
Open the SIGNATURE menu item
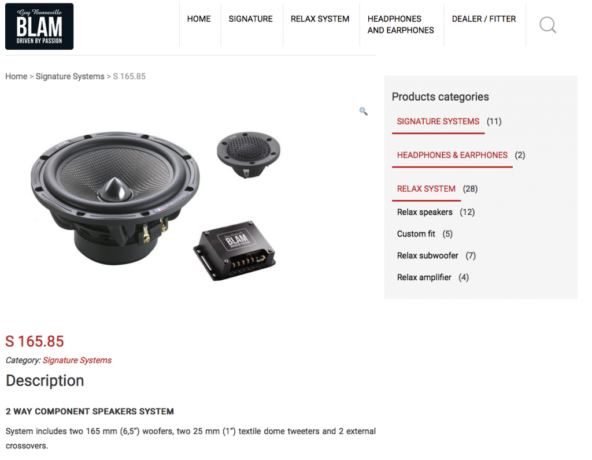[250, 19]
